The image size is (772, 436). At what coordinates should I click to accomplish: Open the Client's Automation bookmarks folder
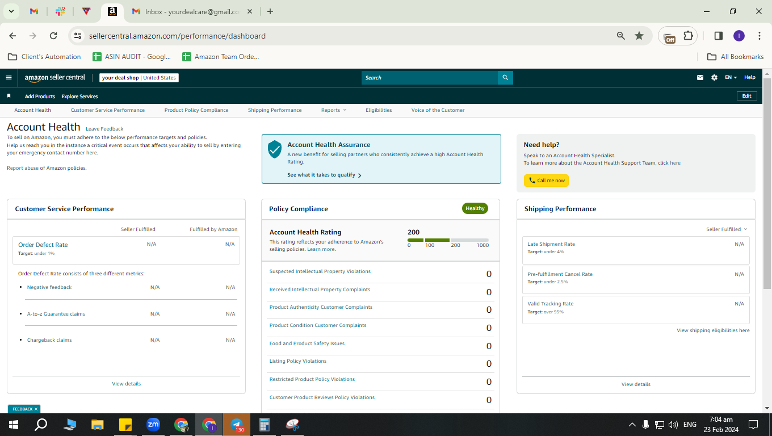[x=44, y=57]
